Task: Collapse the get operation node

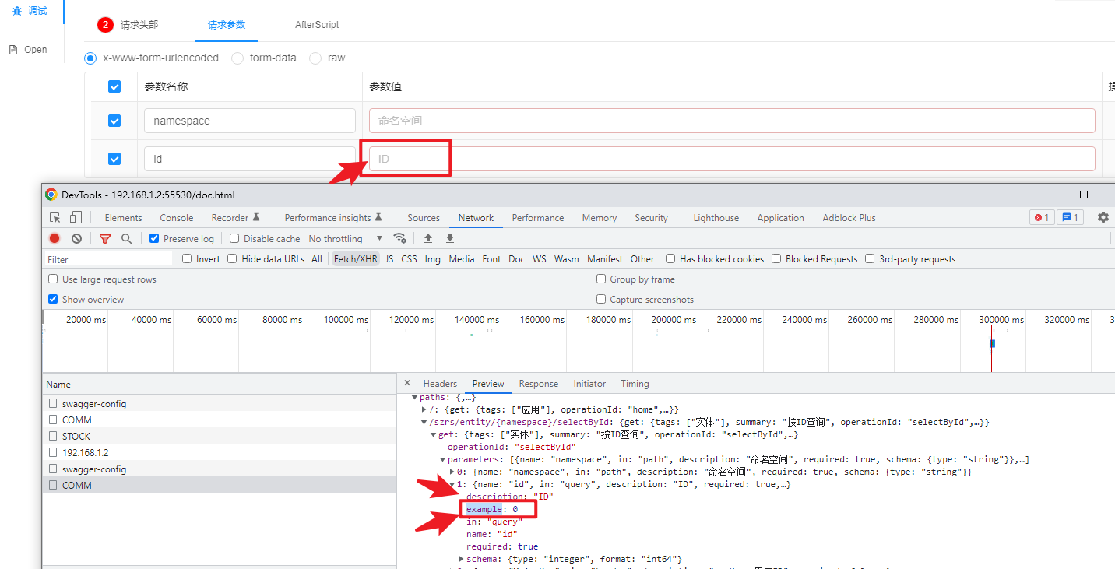Action: click(434, 434)
